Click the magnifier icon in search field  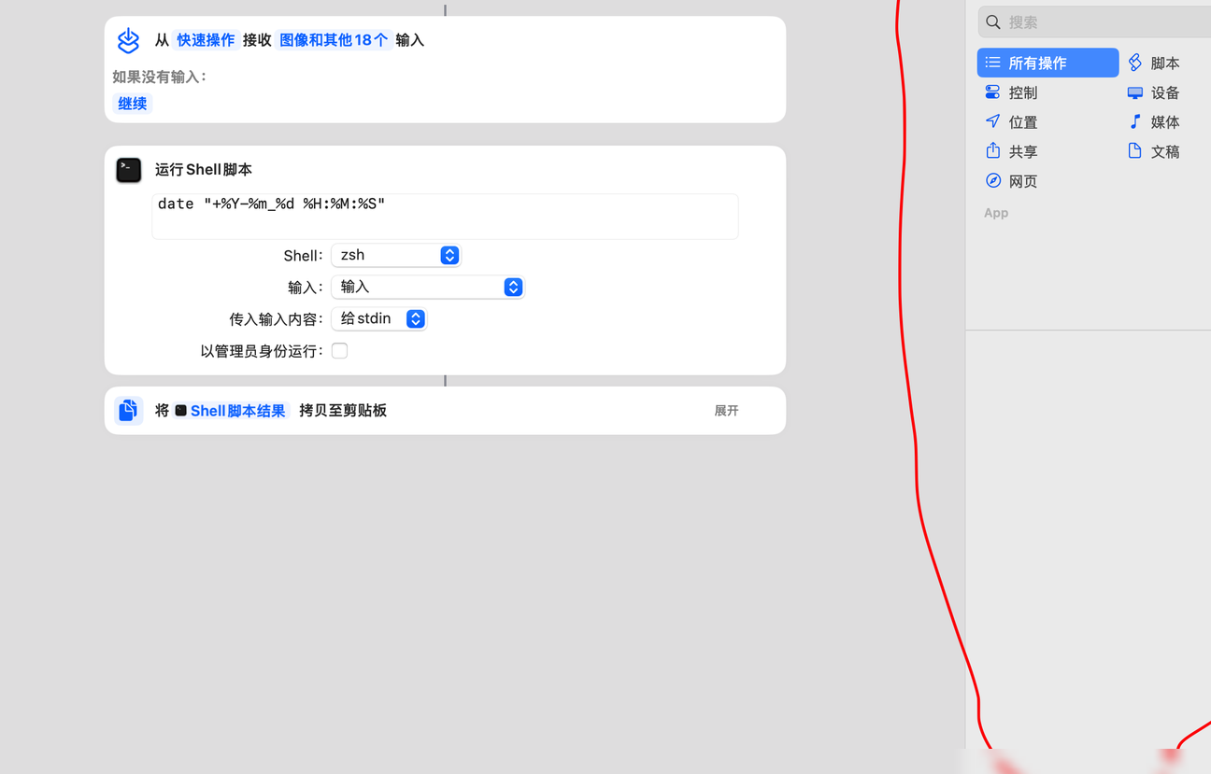click(993, 21)
